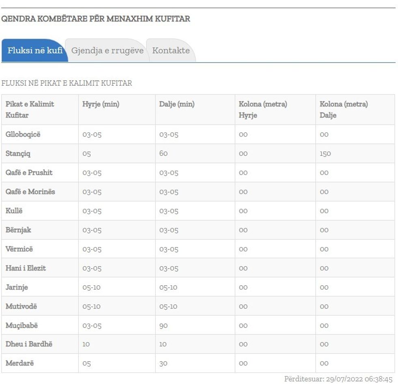Click the Stançiq border crossing name
This screenshot has height=384, width=398.
18,154
